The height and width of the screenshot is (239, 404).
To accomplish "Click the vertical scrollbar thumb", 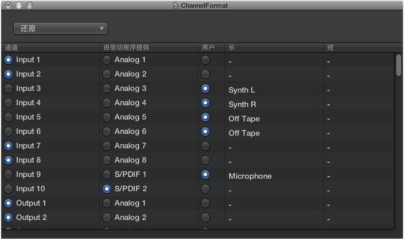I will (398, 65).
